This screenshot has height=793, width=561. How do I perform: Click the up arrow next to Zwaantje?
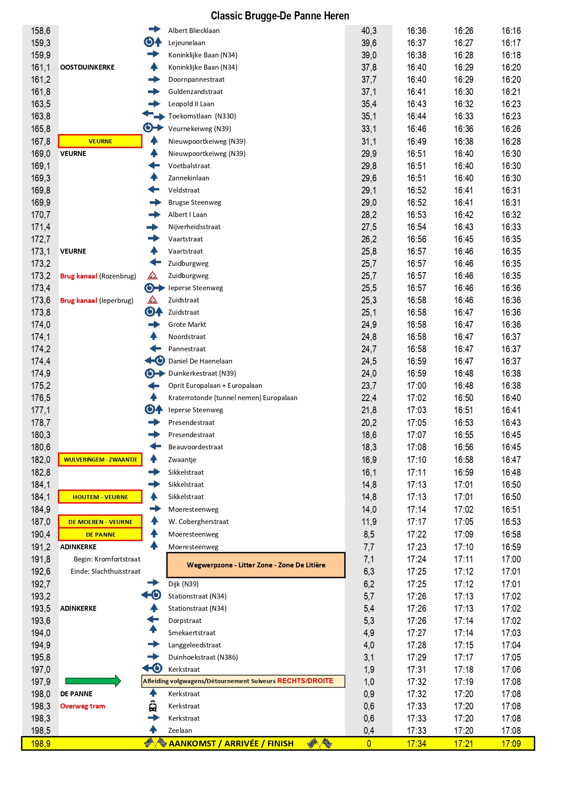coord(153,458)
